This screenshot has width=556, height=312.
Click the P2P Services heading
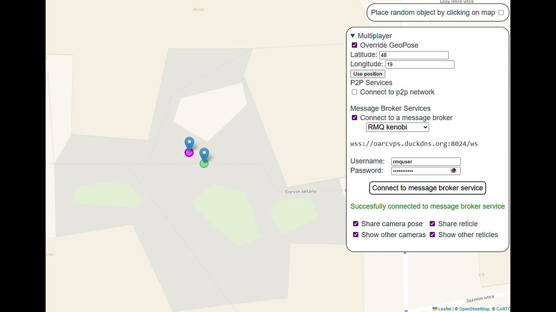pos(371,83)
